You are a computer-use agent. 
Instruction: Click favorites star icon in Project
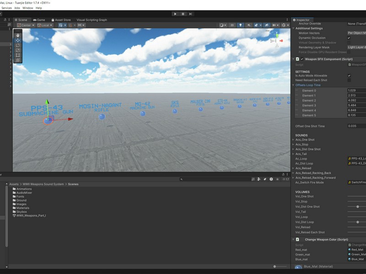click(277, 179)
